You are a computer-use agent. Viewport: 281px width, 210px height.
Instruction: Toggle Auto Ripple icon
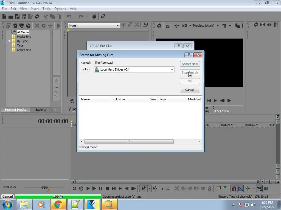[248, 188]
